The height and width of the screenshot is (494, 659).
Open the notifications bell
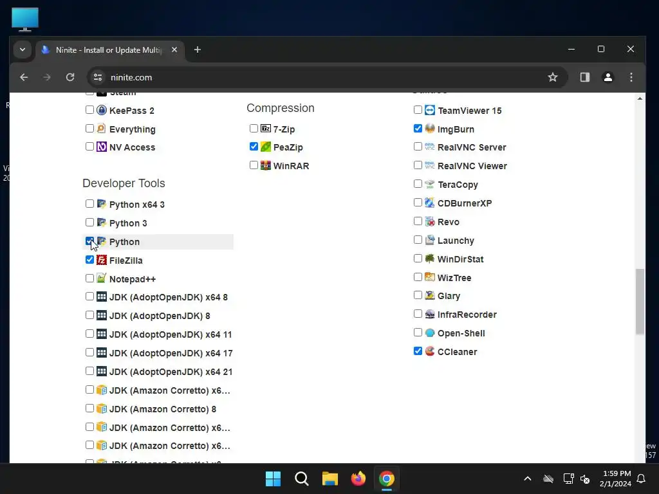point(642,479)
